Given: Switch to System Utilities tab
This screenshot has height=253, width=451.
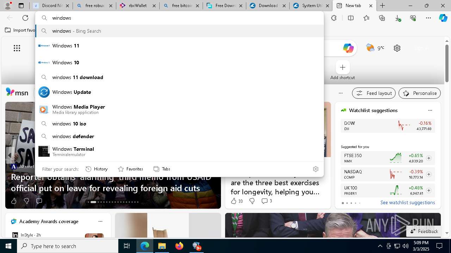Looking at the screenshot, I should [311, 6].
